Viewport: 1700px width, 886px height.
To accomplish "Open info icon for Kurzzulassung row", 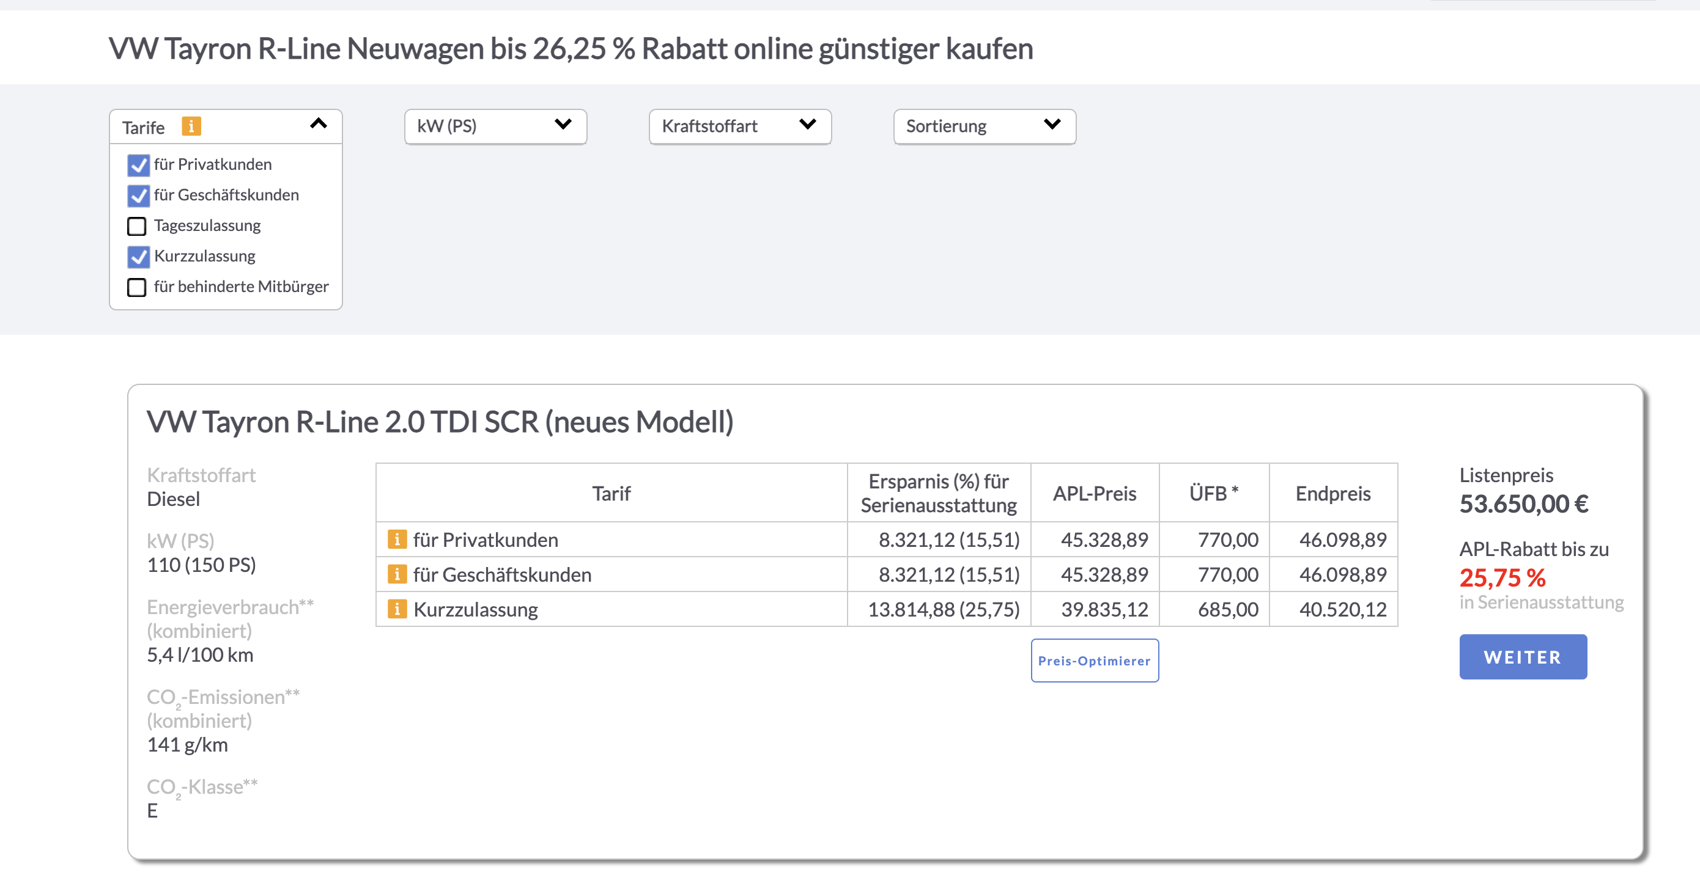I will pyautogui.click(x=397, y=609).
